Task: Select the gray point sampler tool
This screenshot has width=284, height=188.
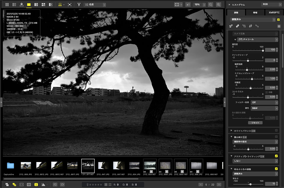Action: [x=231, y=26]
